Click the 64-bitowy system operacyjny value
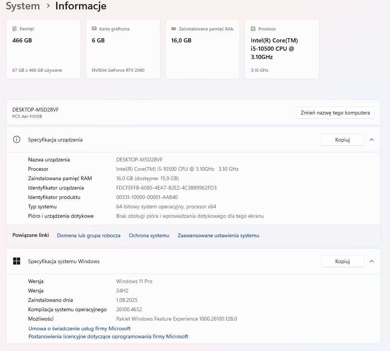This screenshot has width=390, height=351. click(166, 206)
